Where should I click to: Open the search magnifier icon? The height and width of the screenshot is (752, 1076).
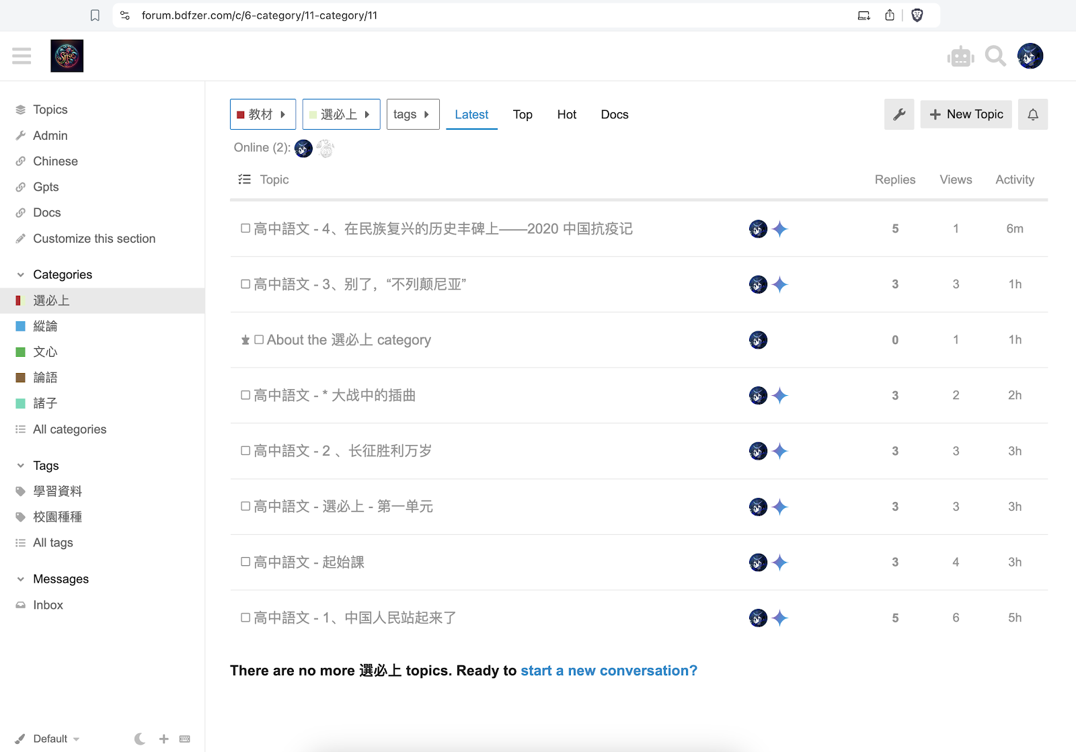pos(995,56)
